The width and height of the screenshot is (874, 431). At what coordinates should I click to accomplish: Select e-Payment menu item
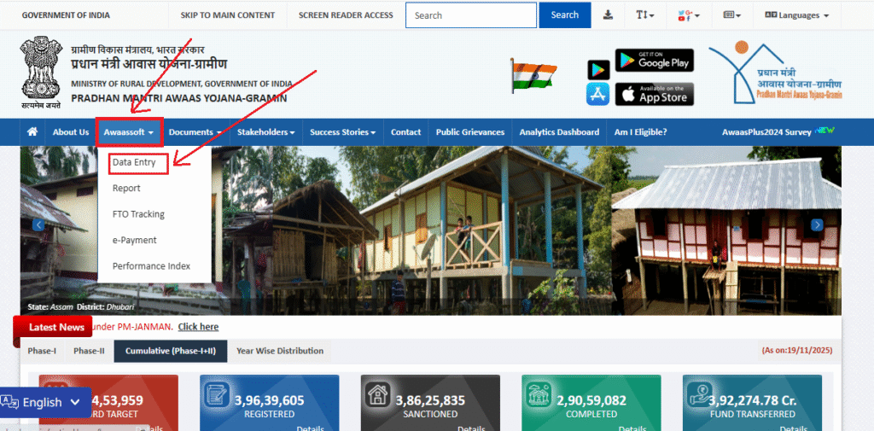click(x=134, y=241)
